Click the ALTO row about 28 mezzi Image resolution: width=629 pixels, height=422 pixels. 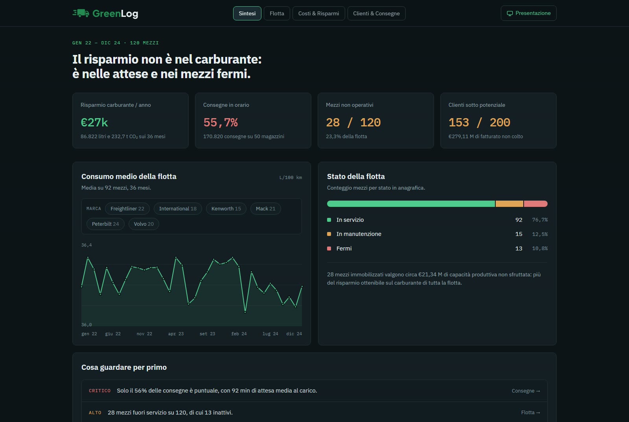coord(314,412)
